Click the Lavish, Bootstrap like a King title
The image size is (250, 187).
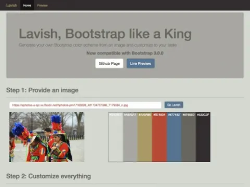point(105,34)
